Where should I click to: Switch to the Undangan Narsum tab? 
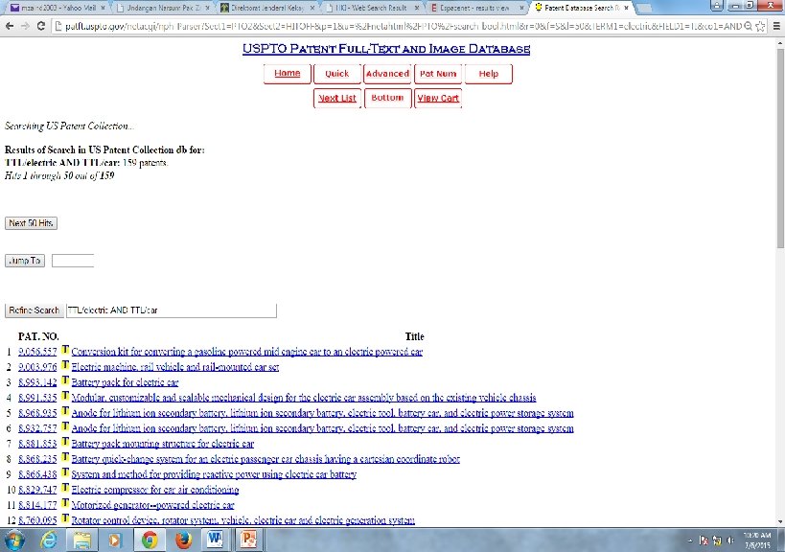coord(162,8)
